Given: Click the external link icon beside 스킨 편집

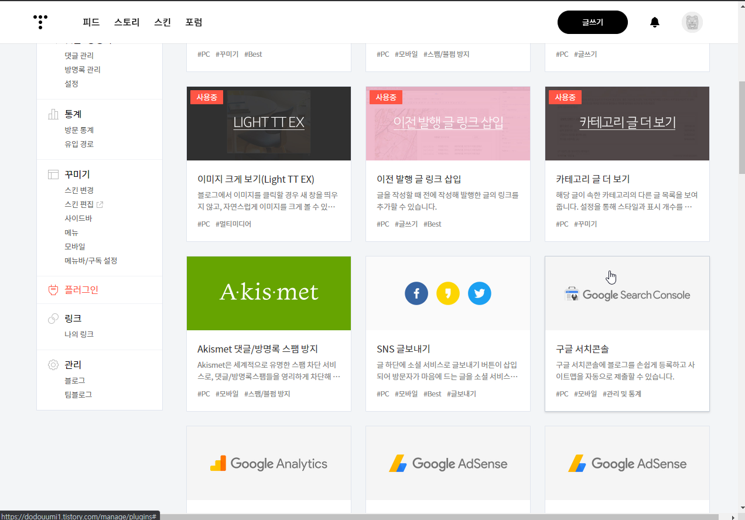Looking at the screenshot, I should 100,204.
